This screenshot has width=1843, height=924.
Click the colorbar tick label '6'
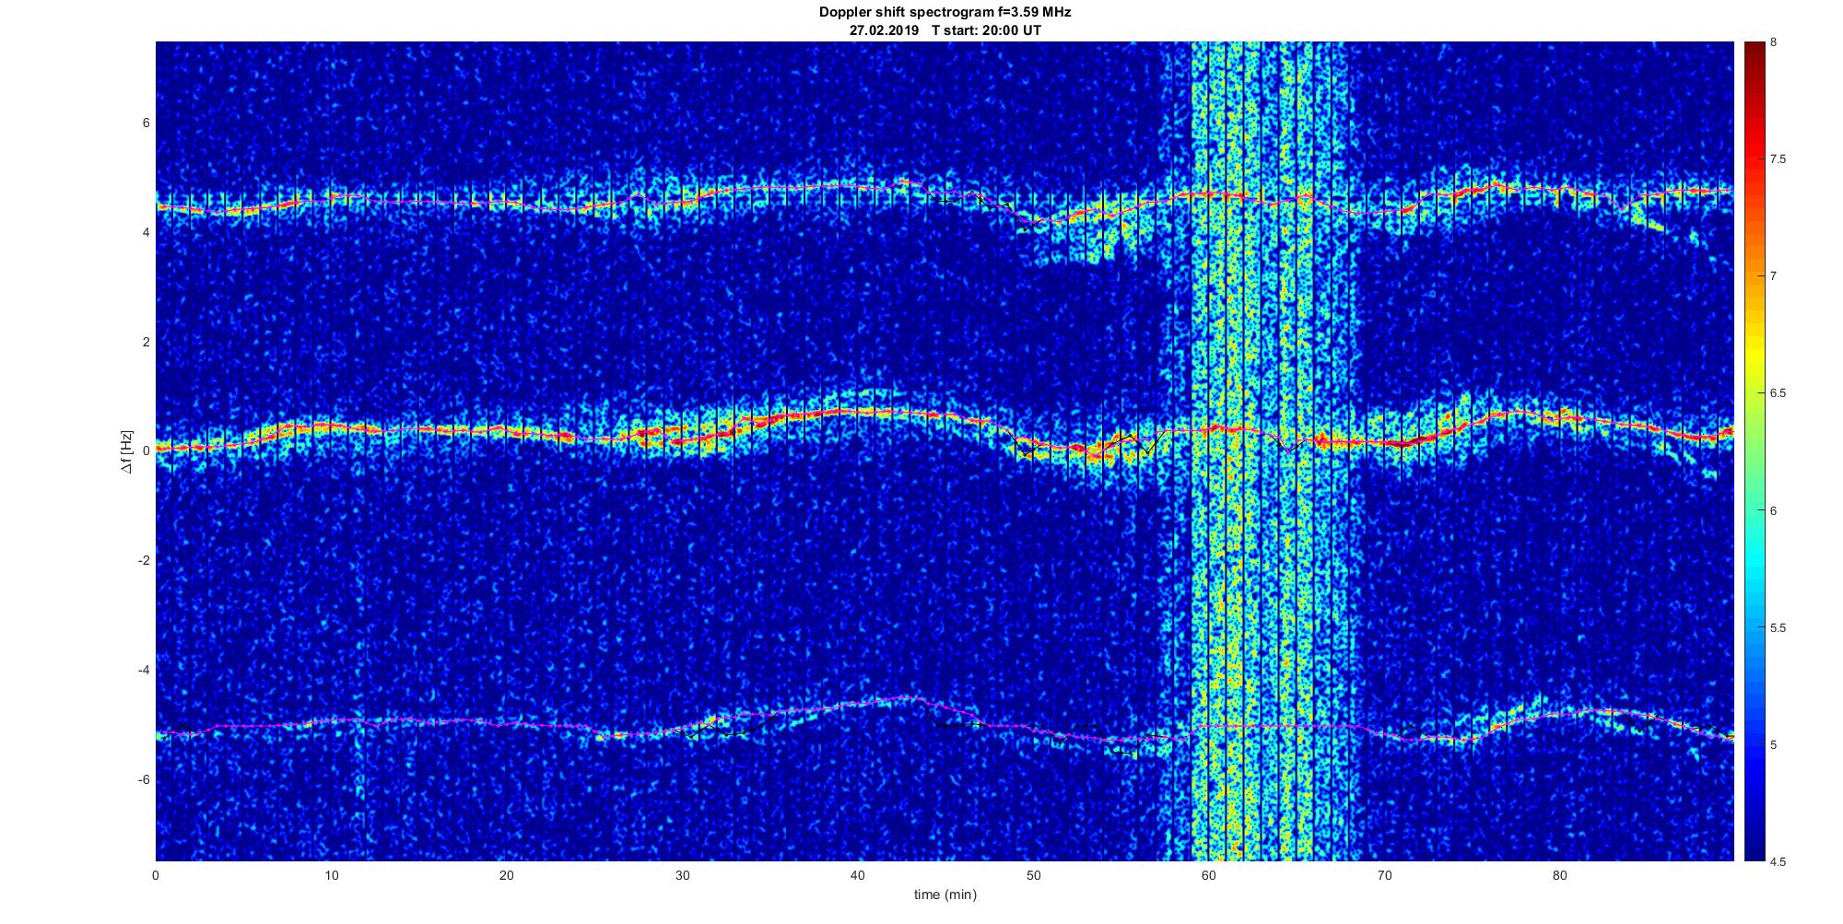coord(1773,510)
